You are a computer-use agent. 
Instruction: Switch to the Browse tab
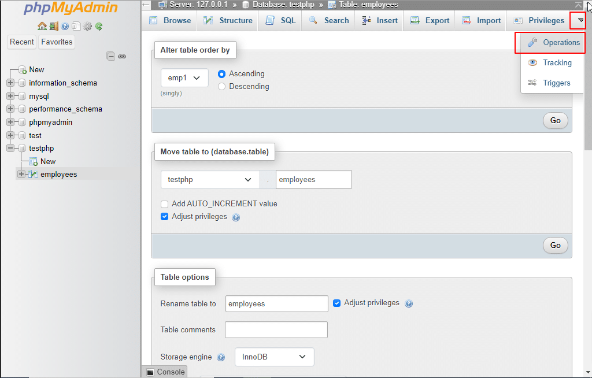pyautogui.click(x=169, y=20)
